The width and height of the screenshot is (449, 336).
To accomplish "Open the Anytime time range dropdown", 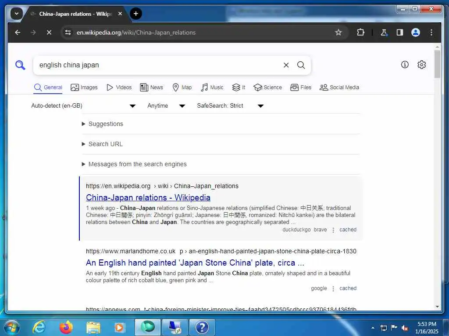I will (x=166, y=106).
